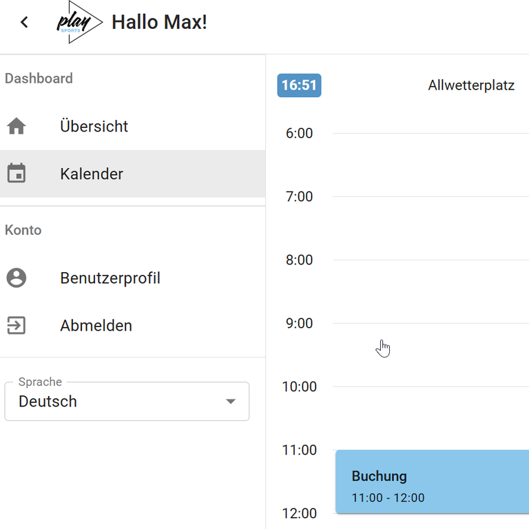
Task: Click the Allwetterplatz column header
Action: 471,86
